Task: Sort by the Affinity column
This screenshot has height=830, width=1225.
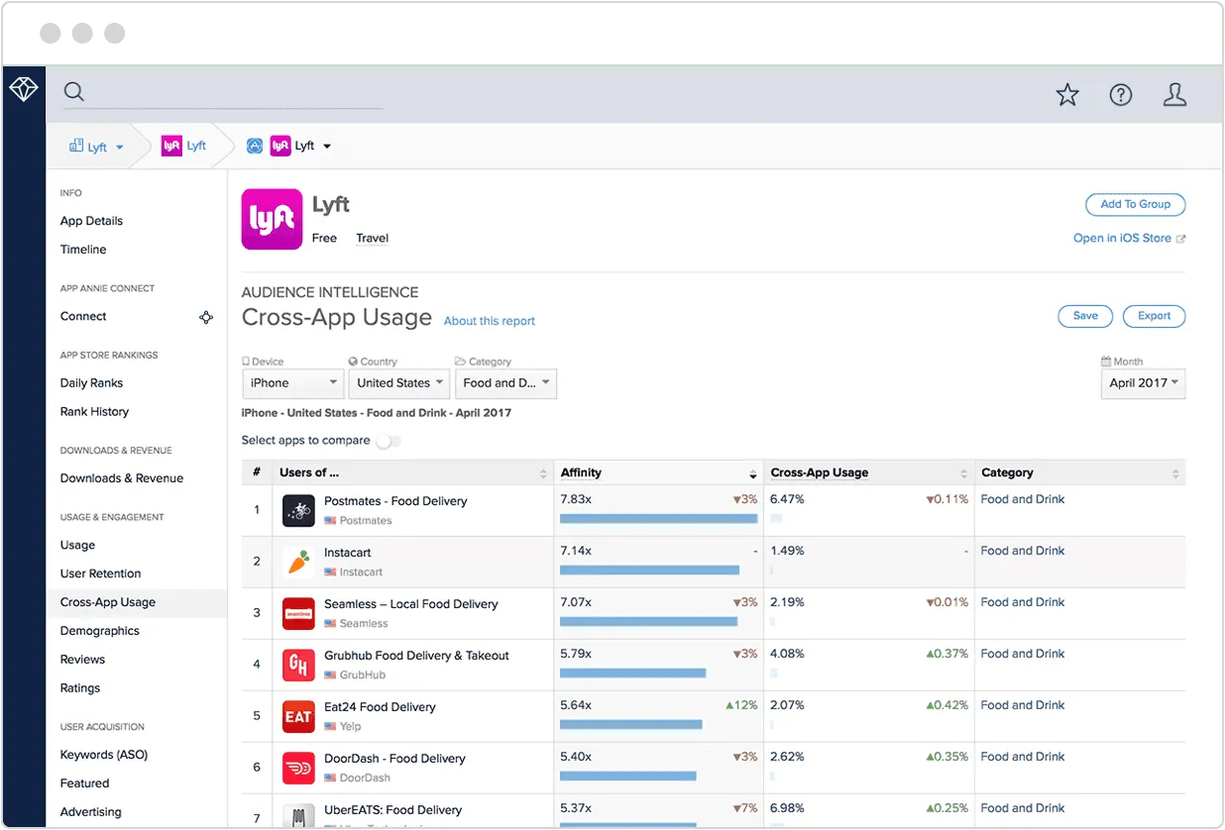Action: [658, 472]
